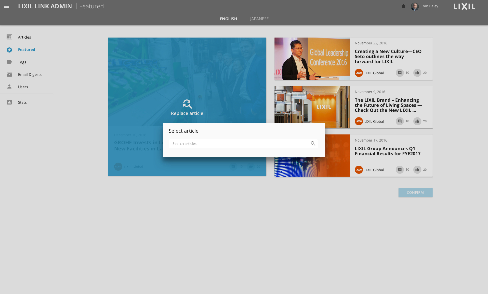
Task: Click the LIXIL logo in header
Action: [x=464, y=6]
